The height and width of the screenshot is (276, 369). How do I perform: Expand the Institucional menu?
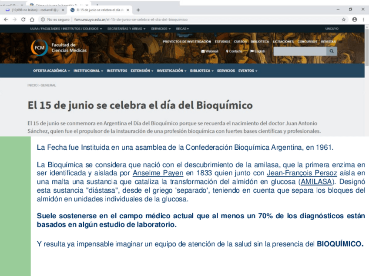tap(88, 71)
